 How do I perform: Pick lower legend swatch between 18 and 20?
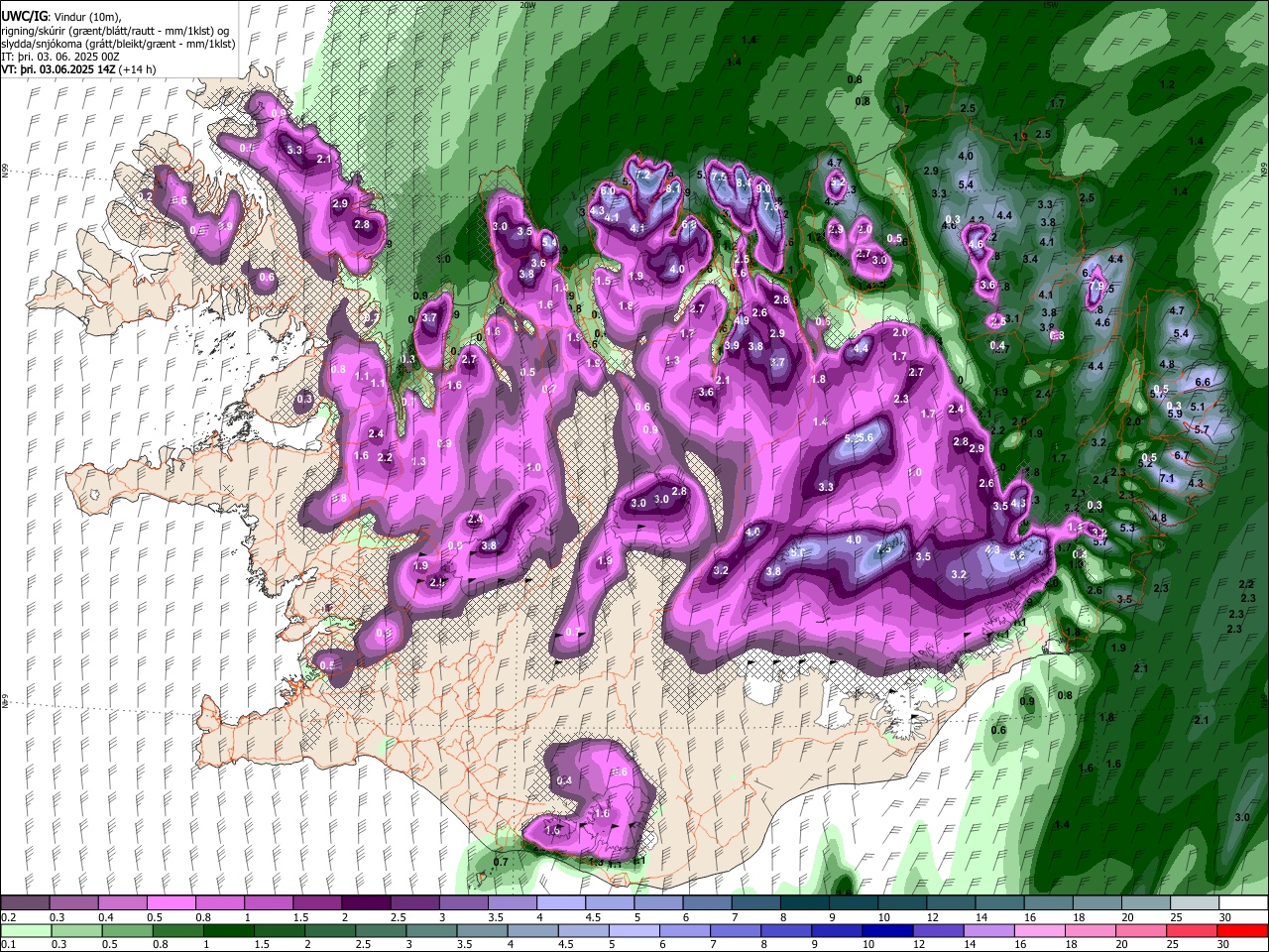coord(1092,930)
